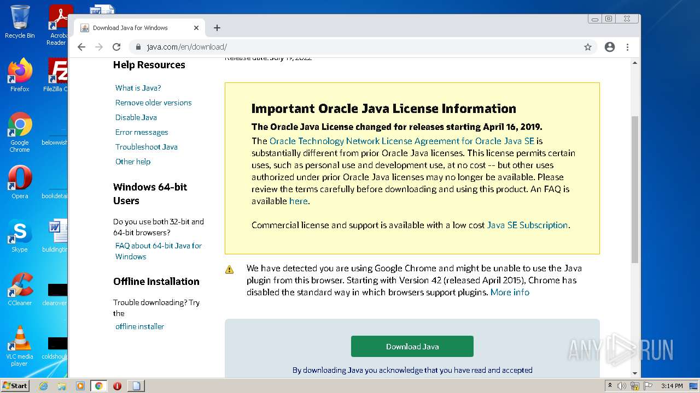Reload the Java download page

(x=116, y=47)
